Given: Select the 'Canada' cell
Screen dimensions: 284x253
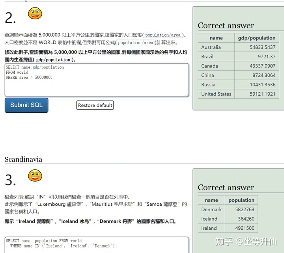Looking at the screenshot, I should (216, 66).
